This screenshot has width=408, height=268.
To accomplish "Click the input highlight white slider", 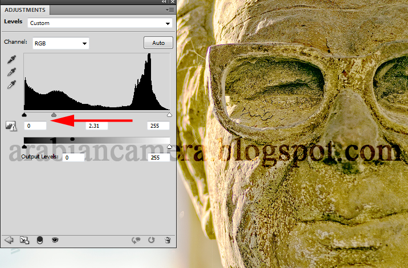I will 169,115.
